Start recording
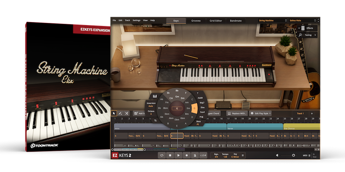 click(x=187, y=155)
